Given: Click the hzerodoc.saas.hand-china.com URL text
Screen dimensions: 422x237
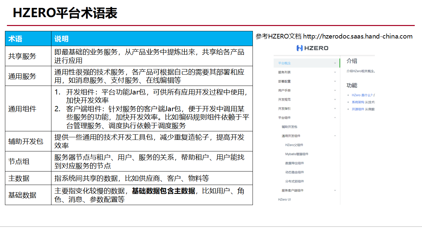Looking at the screenshot, I should (x=358, y=36).
